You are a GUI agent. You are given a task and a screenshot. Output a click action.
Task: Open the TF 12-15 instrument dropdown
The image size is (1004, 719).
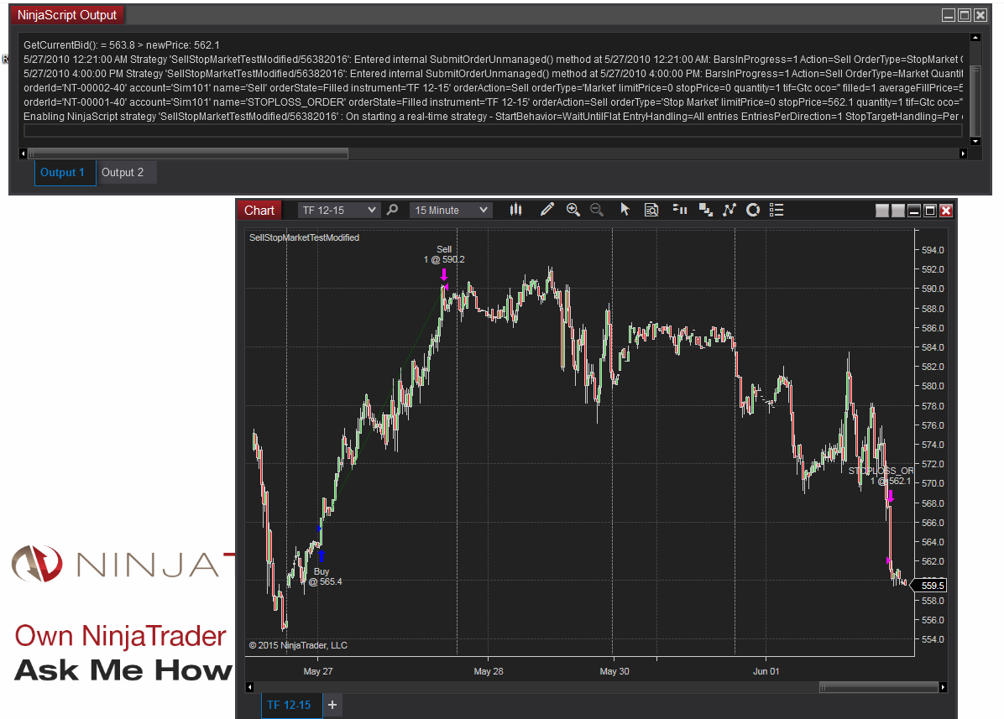(x=338, y=210)
